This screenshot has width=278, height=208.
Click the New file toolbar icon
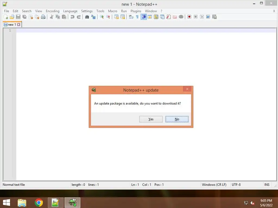(x=6, y=17)
